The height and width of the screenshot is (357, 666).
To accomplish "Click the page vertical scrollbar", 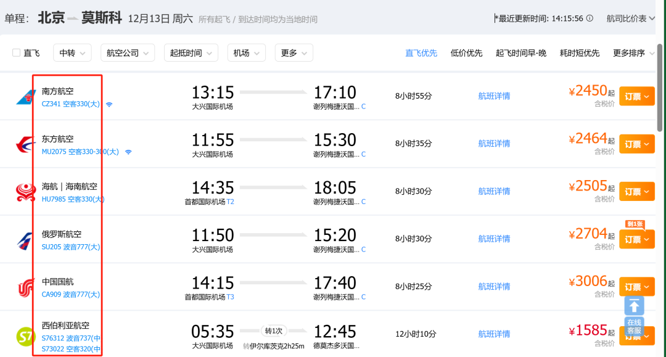I will pyautogui.click(x=660, y=87).
